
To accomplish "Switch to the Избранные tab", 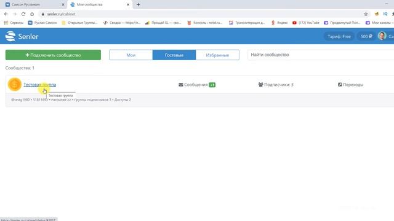I will tap(217, 55).
